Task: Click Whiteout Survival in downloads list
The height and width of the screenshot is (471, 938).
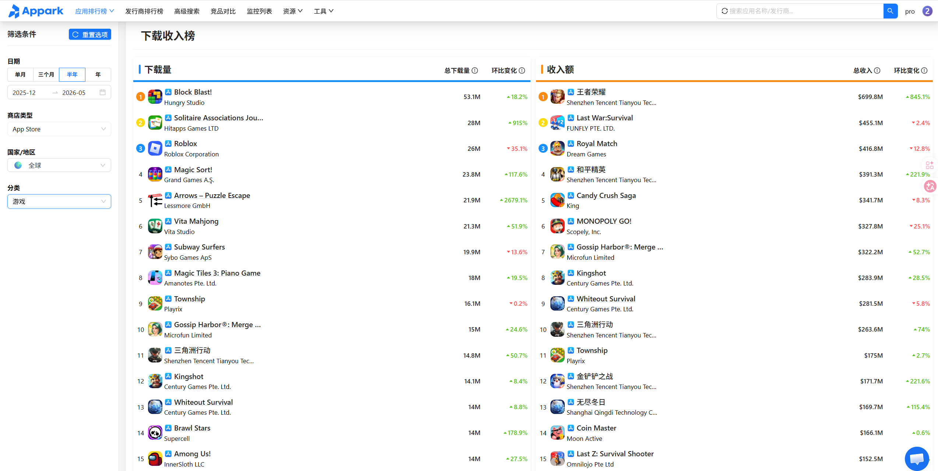Action: (x=204, y=402)
